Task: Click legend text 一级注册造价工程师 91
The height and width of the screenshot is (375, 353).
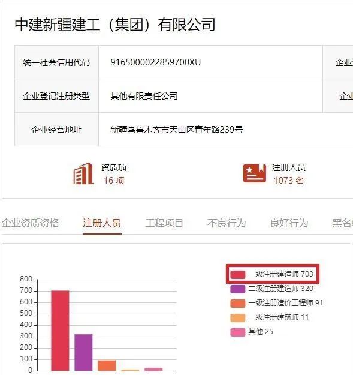Action: (286, 303)
